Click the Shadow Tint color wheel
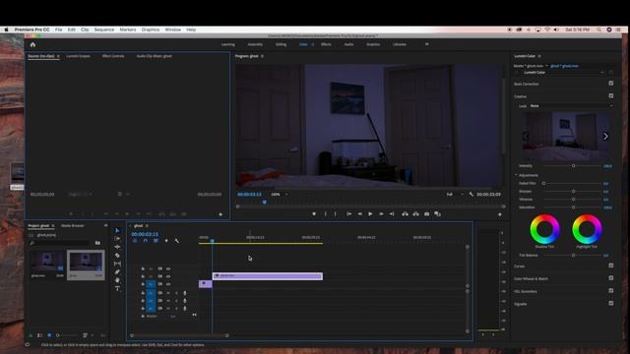This screenshot has width=630, height=354. [x=544, y=229]
